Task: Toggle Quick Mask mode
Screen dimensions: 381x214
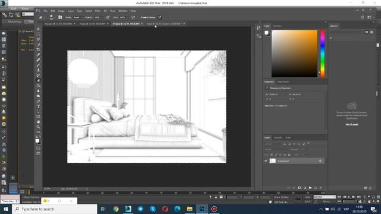Action: click(38, 148)
